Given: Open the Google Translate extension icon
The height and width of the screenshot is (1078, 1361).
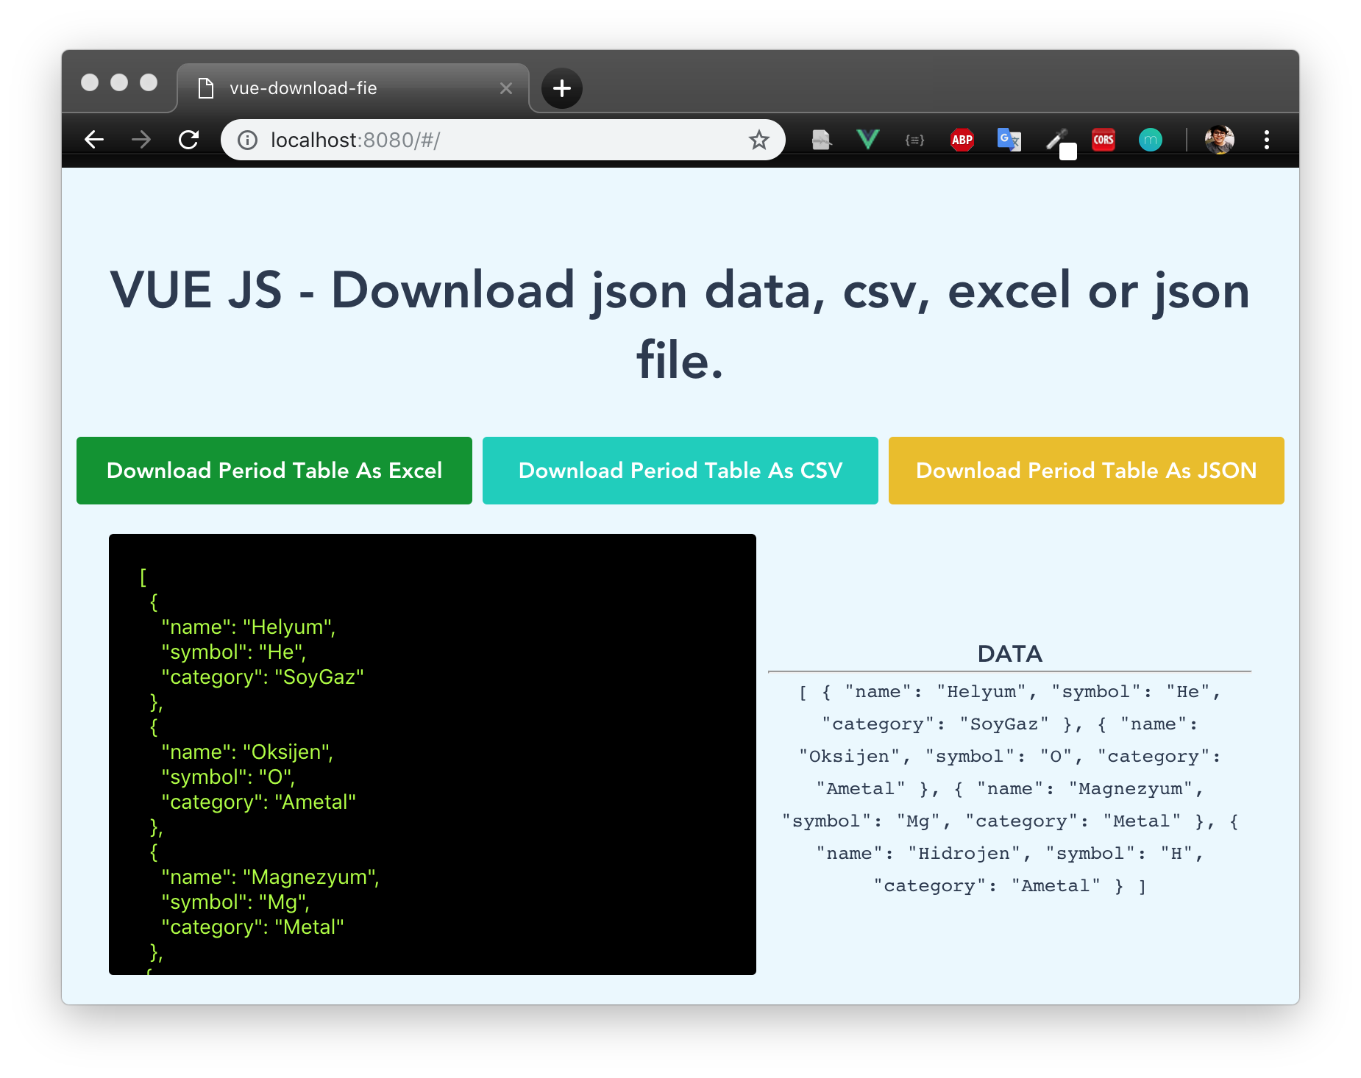Looking at the screenshot, I should click(x=1009, y=140).
